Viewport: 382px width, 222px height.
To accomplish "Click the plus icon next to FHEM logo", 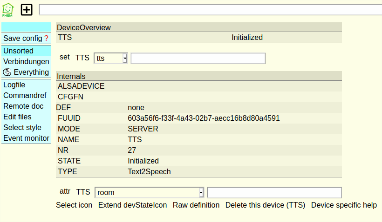I will 27,9.
